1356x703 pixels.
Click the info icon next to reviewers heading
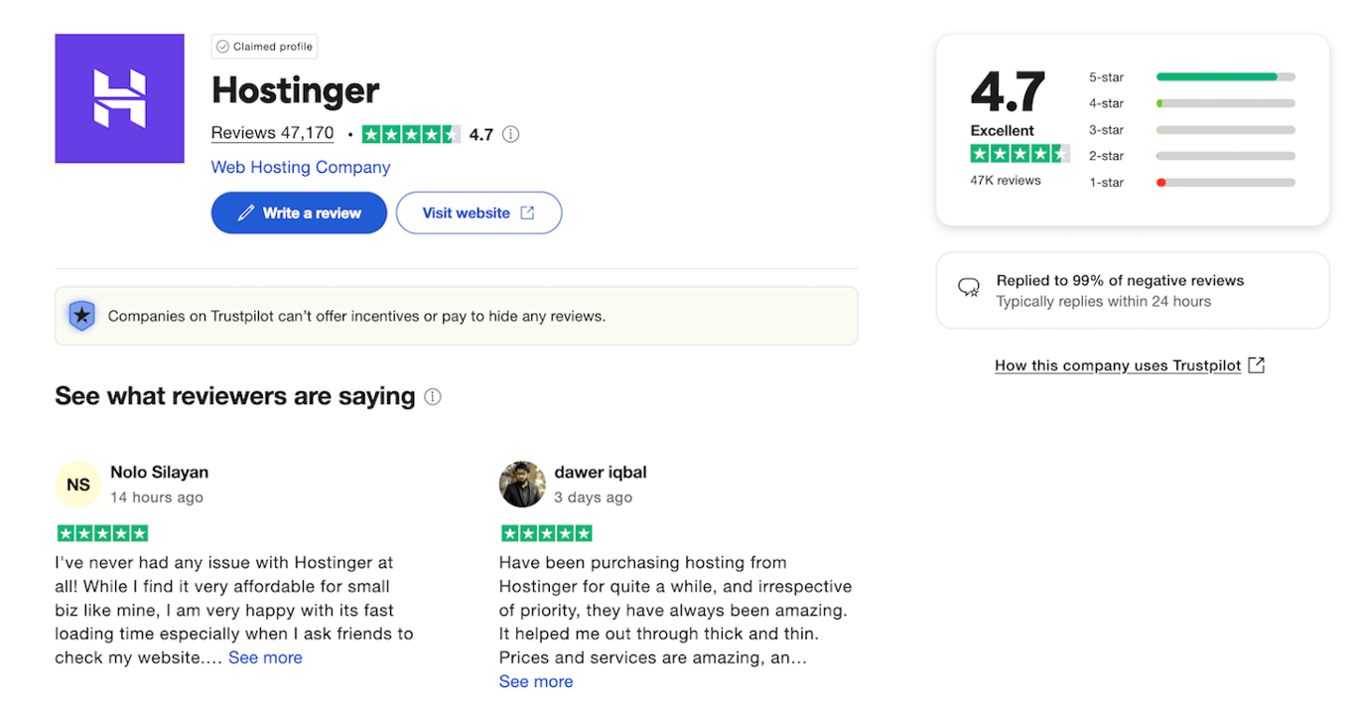tap(432, 396)
